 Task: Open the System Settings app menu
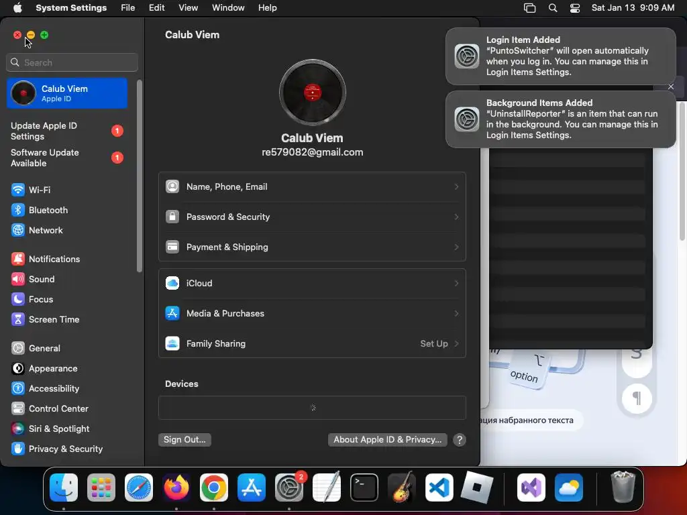pyautogui.click(x=71, y=8)
